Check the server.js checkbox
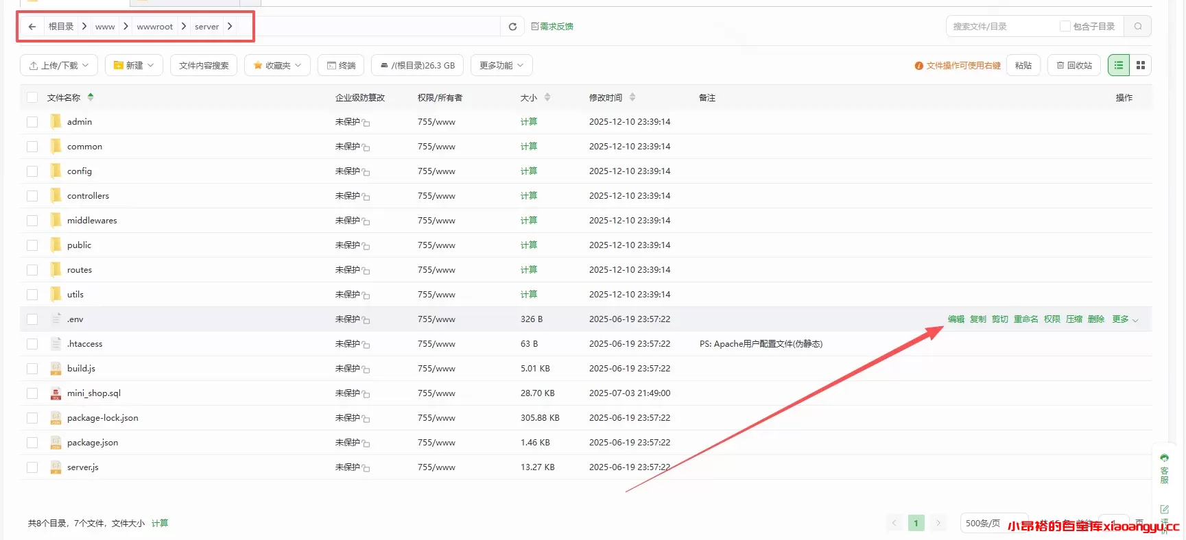The image size is (1186, 540). coord(32,467)
